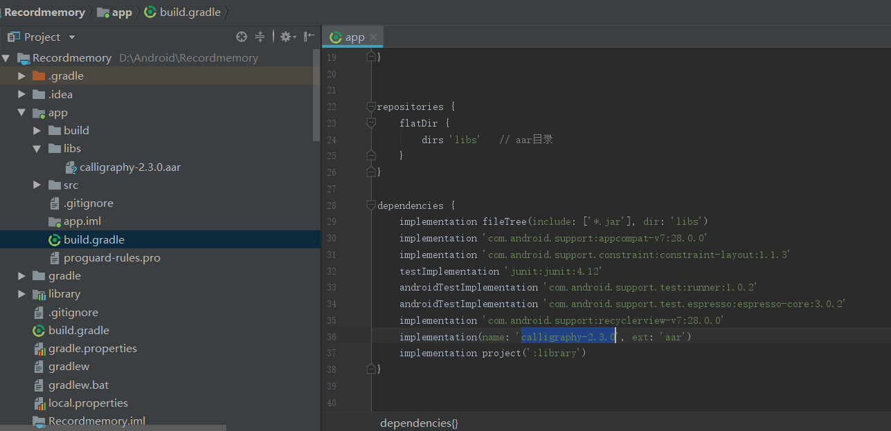891x431 pixels.
Task: Click the local.properties file icon
Action: pos(39,403)
